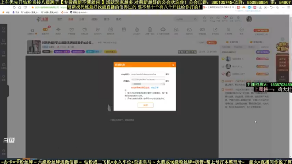Open the more ellipsis icon in streamer toolbar

tap(241, 30)
